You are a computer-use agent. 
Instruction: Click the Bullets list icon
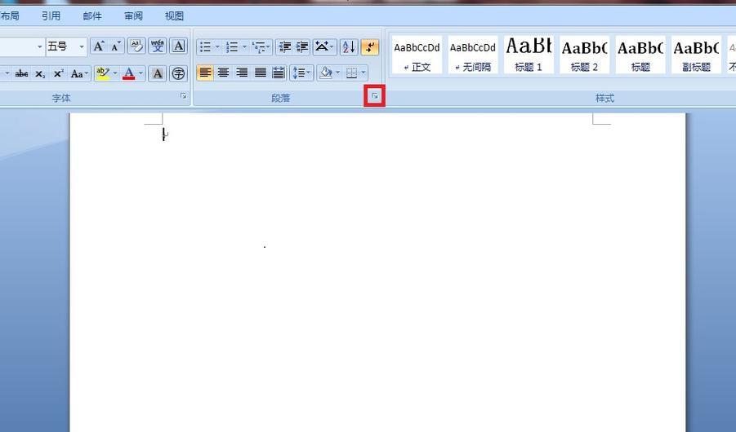[x=205, y=46]
